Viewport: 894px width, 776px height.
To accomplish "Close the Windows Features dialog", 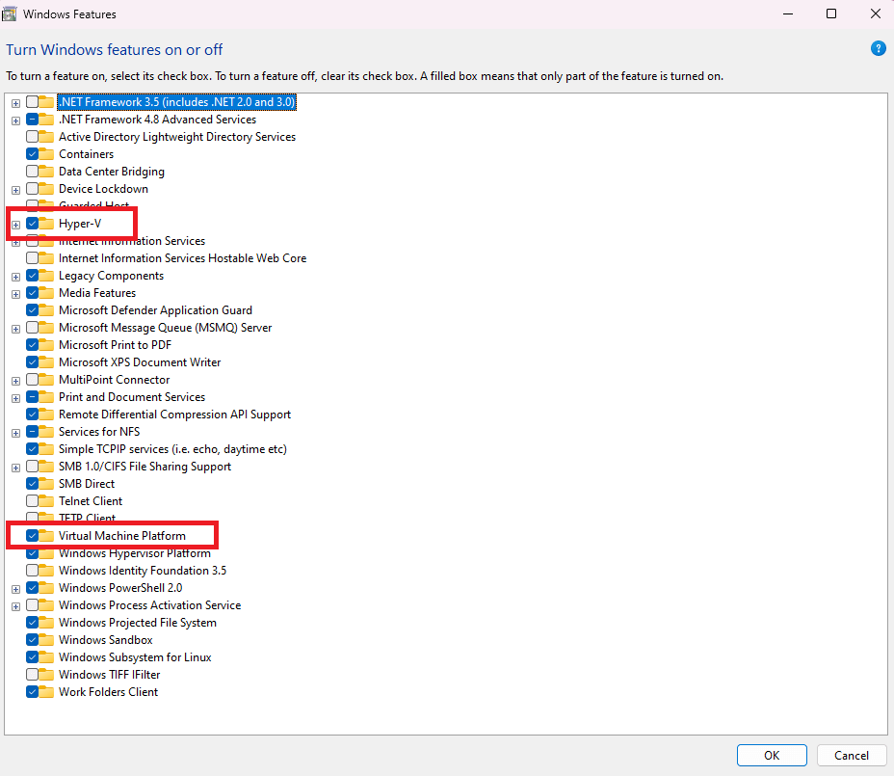I will point(875,13).
